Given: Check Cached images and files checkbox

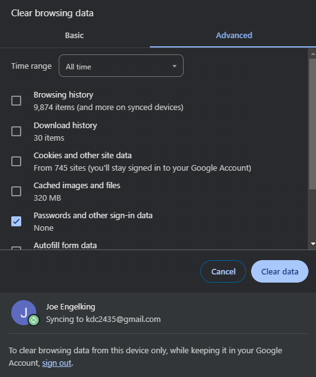Looking at the screenshot, I should point(16,191).
